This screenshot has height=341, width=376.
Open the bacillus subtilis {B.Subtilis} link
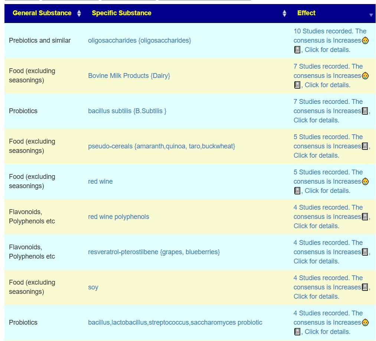[127, 111]
